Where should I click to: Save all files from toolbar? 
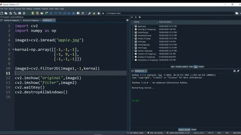pos(15,13)
